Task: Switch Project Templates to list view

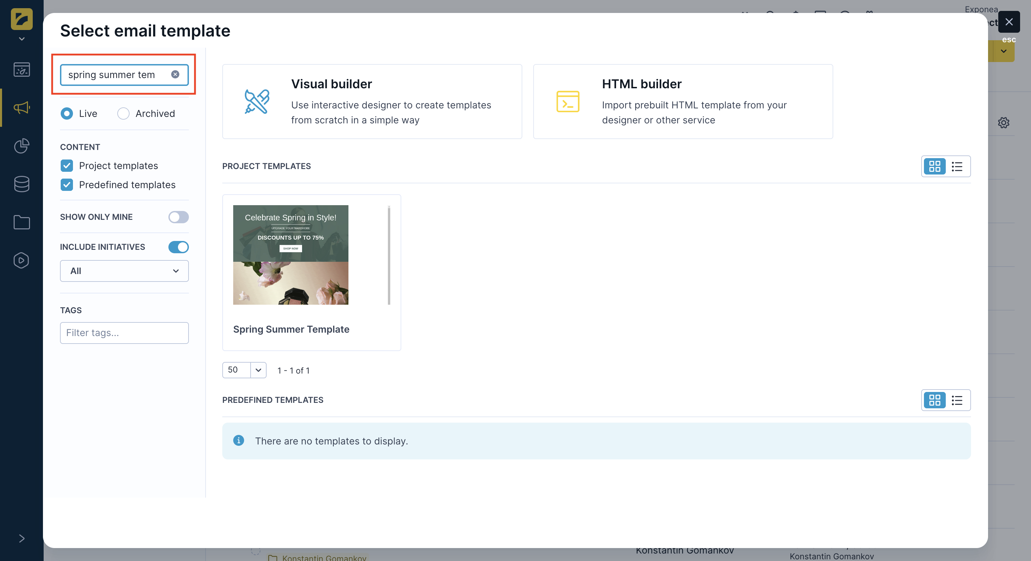Action: click(x=957, y=166)
